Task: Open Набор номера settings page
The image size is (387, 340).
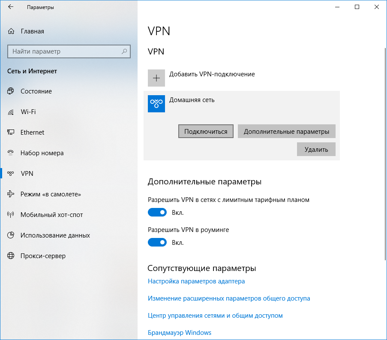Action: pos(42,153)
